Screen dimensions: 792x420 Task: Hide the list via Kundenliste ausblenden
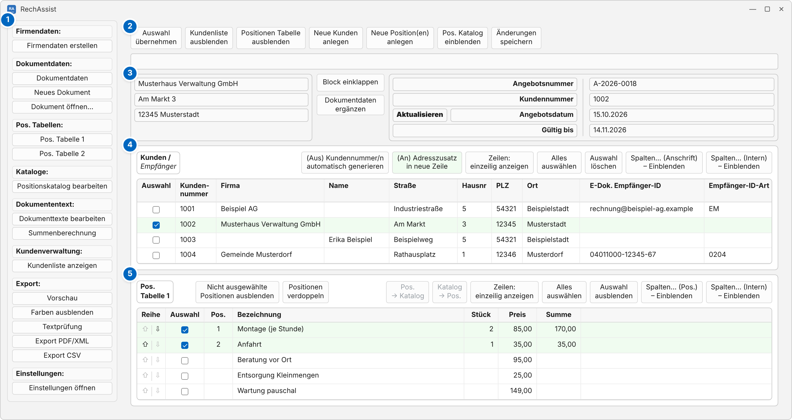pyautogui.click(x=209, y=37)
